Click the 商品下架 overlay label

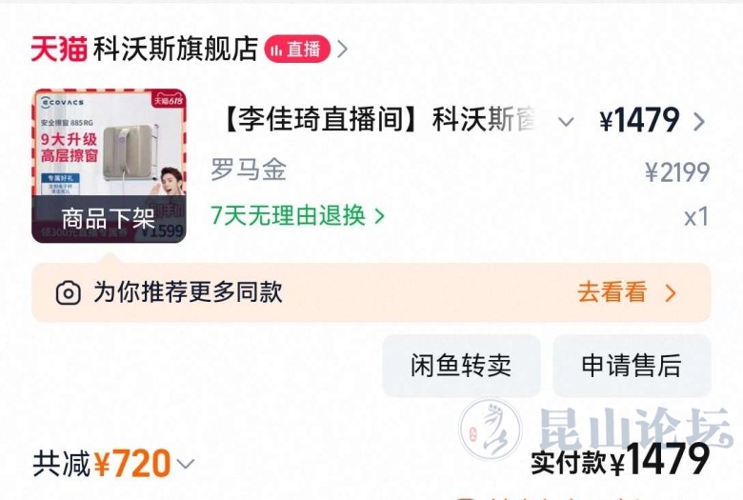point(109,219)
